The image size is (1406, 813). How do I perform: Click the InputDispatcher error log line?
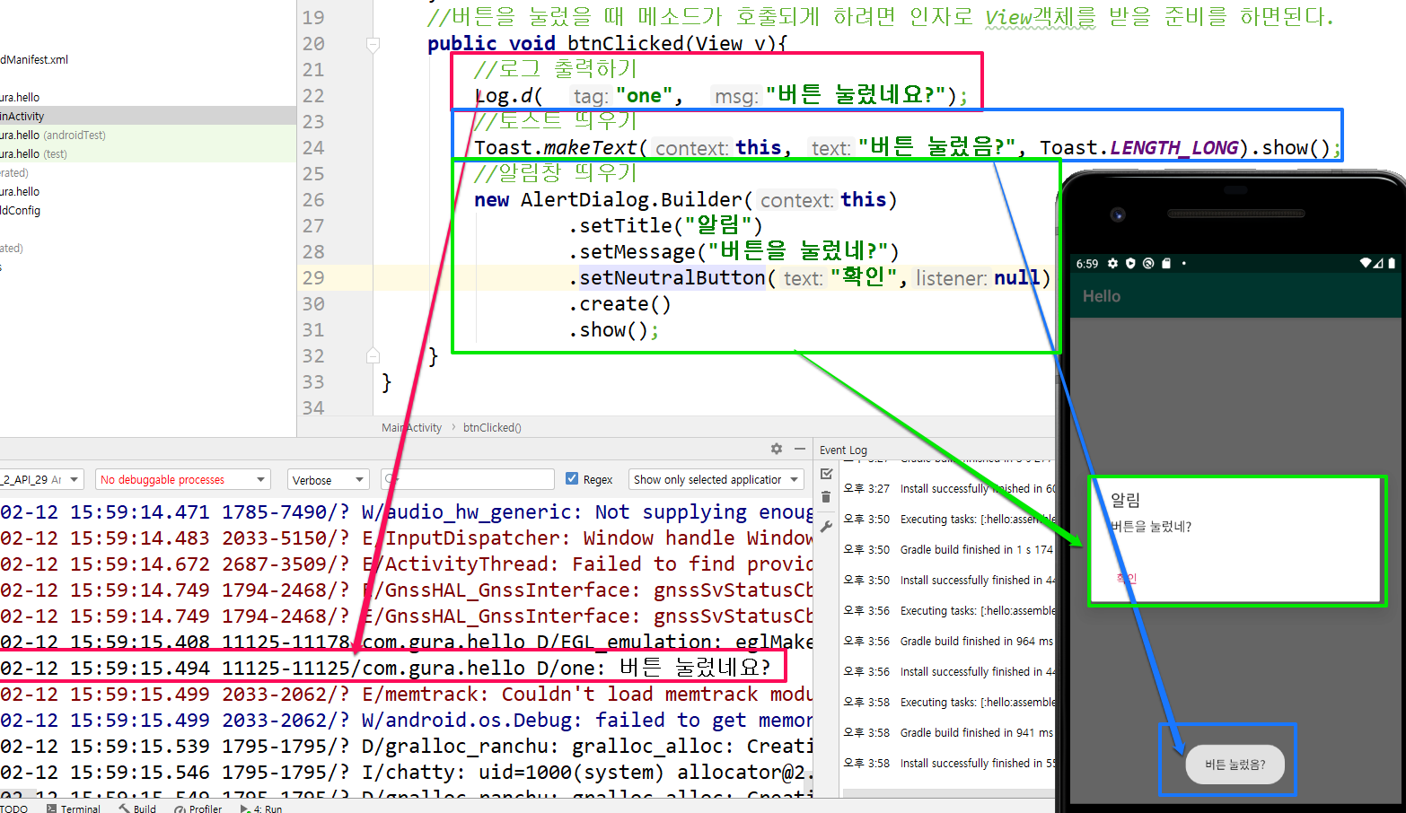point(406,538)
